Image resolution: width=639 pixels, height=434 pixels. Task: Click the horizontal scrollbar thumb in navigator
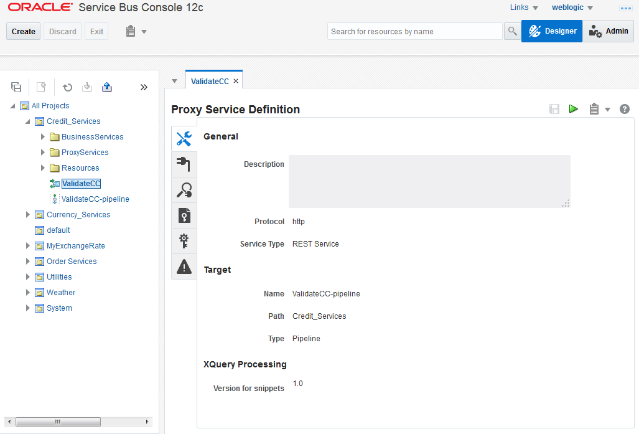pos(58,422)
